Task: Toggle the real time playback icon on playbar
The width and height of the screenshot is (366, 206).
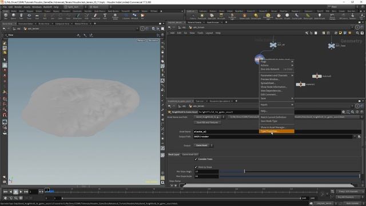Action: tap(6, 198)
